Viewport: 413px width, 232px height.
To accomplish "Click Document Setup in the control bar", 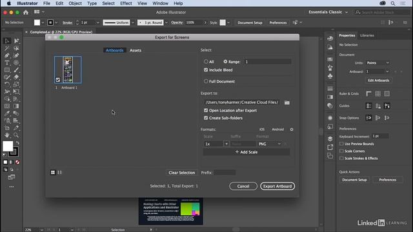I will 250,23.
